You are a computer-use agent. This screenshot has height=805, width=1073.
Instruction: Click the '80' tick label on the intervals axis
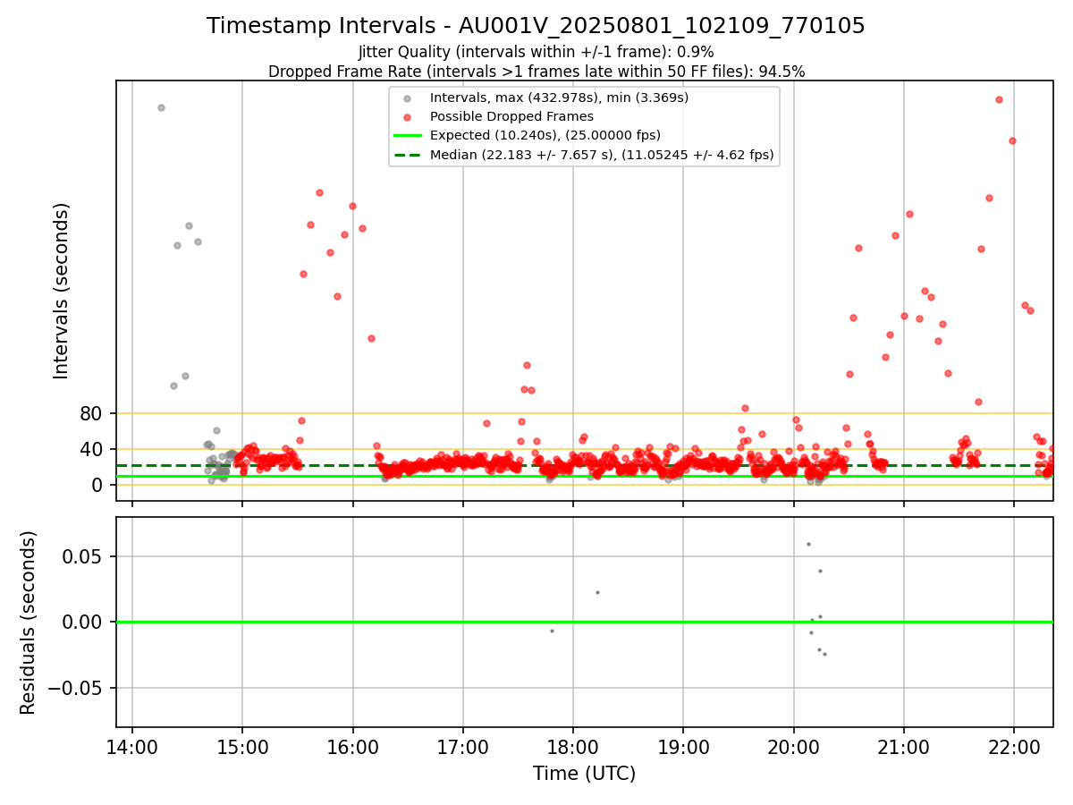[93, 413]
